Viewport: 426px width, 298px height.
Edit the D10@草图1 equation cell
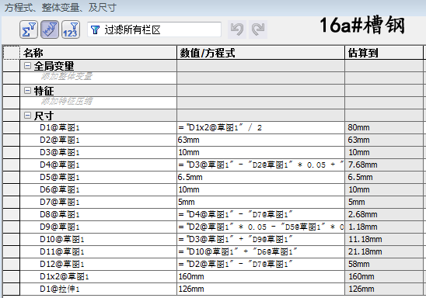[261, 240]
